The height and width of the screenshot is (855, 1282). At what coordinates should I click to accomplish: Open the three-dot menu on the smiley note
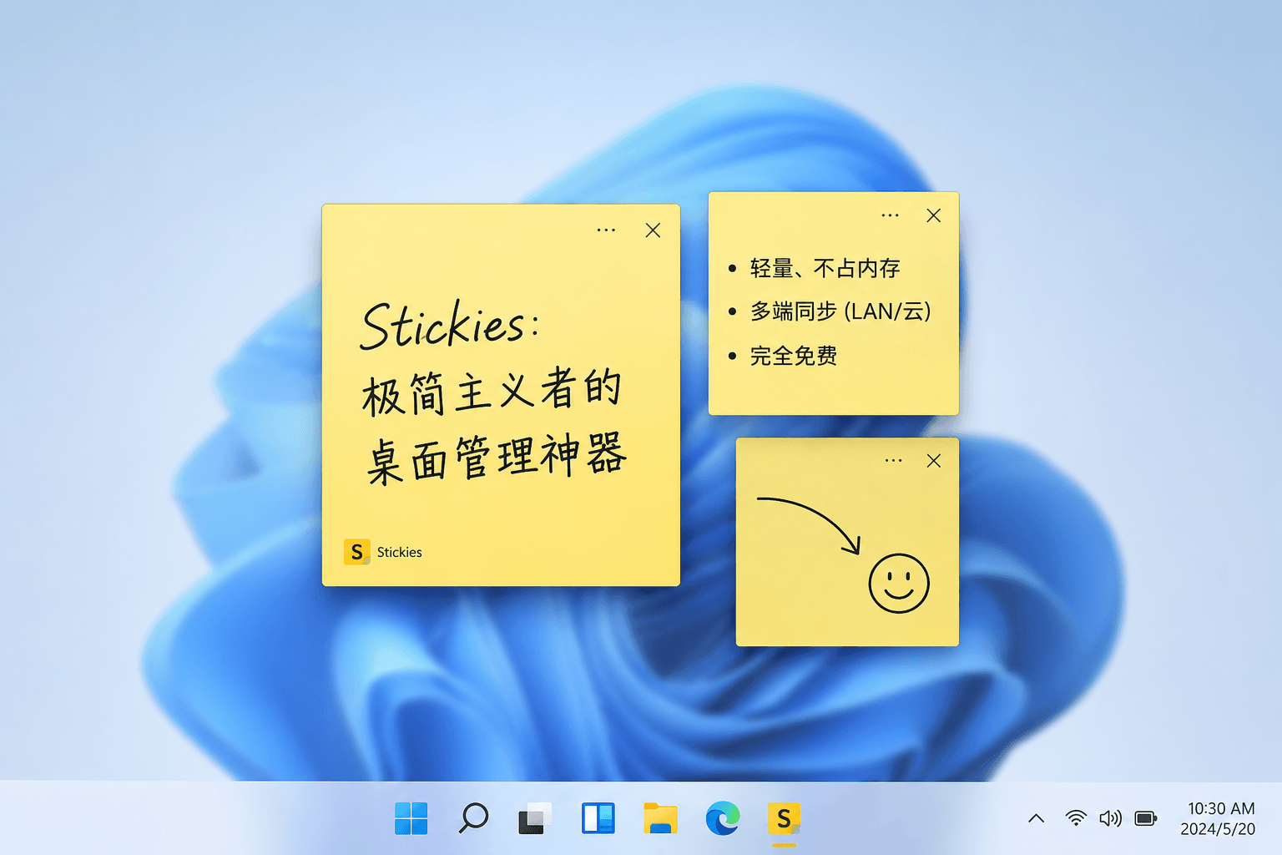coord(893,461)
